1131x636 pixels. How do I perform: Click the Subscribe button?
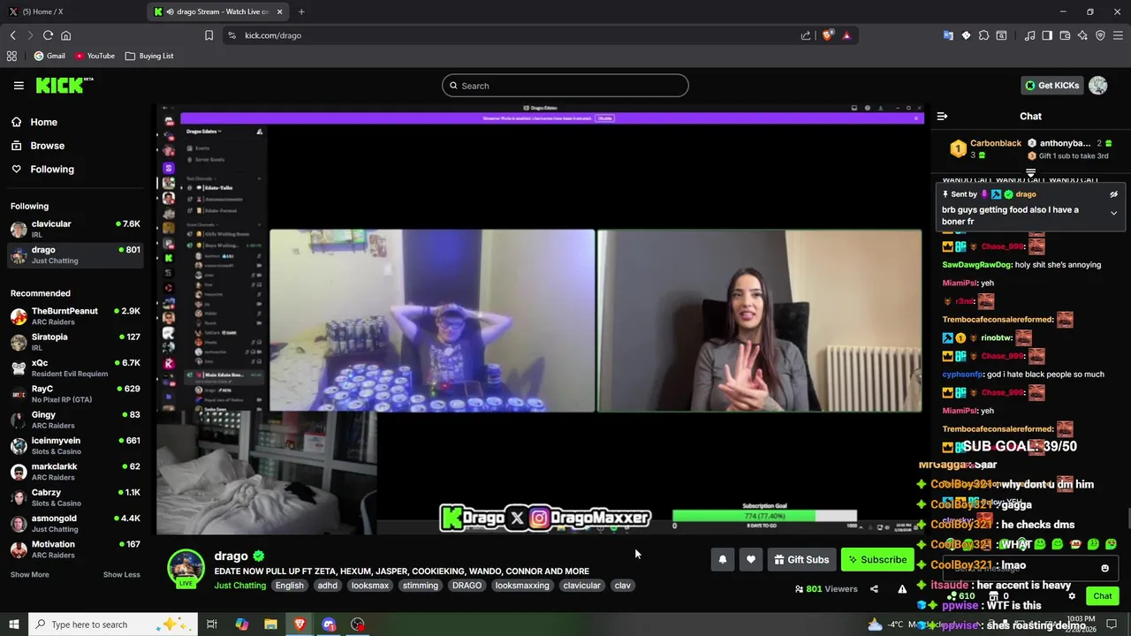[877, 559]
